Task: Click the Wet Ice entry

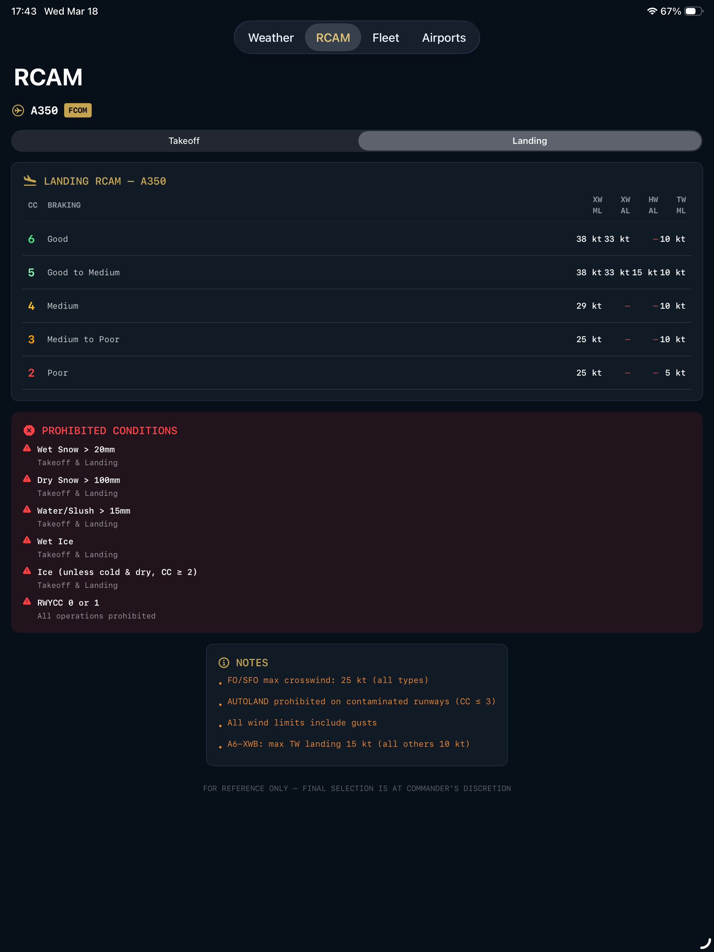Action: tap(55, 542)
